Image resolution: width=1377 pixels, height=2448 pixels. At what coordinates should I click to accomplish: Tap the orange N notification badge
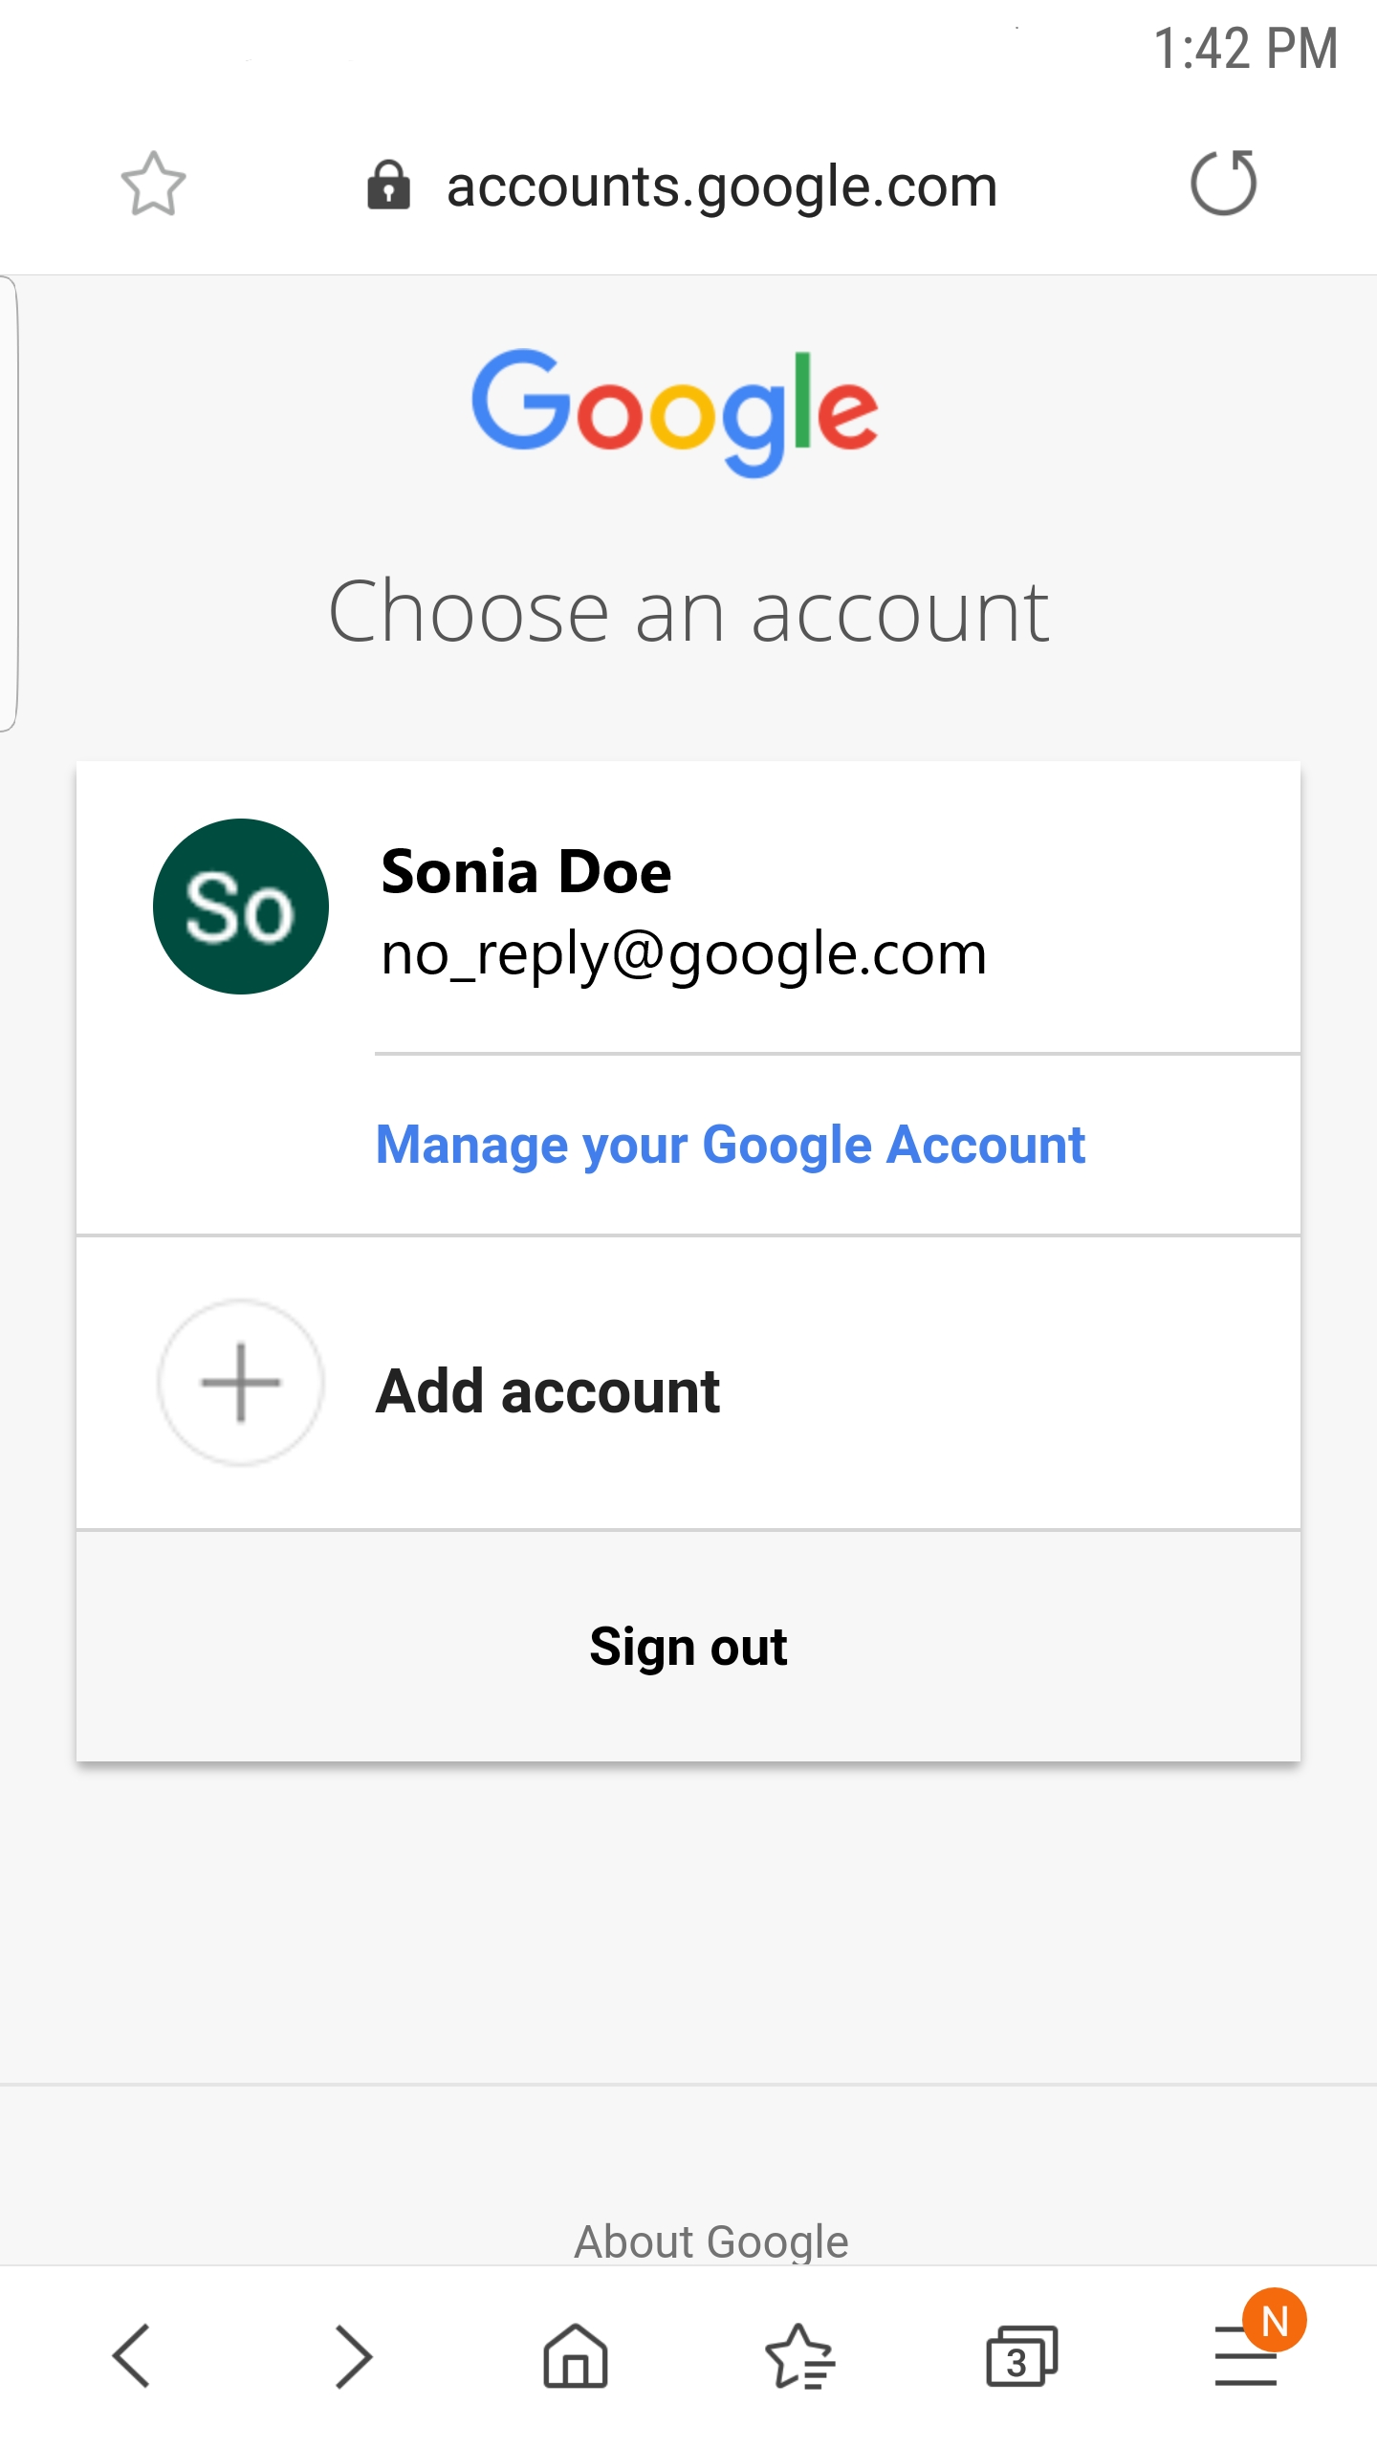point(1275,2320)
